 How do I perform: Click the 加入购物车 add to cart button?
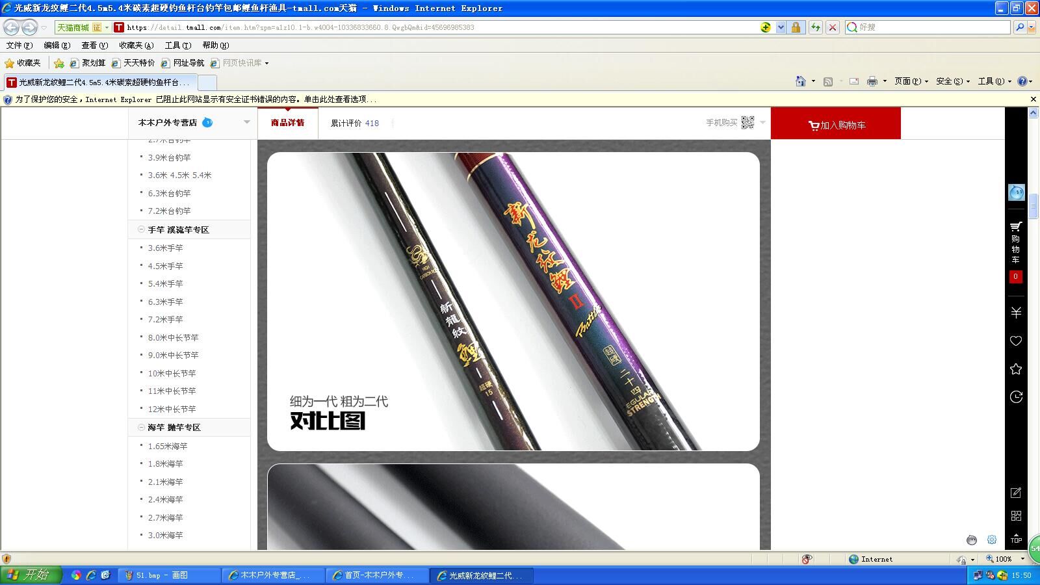[x=836, y=124]
